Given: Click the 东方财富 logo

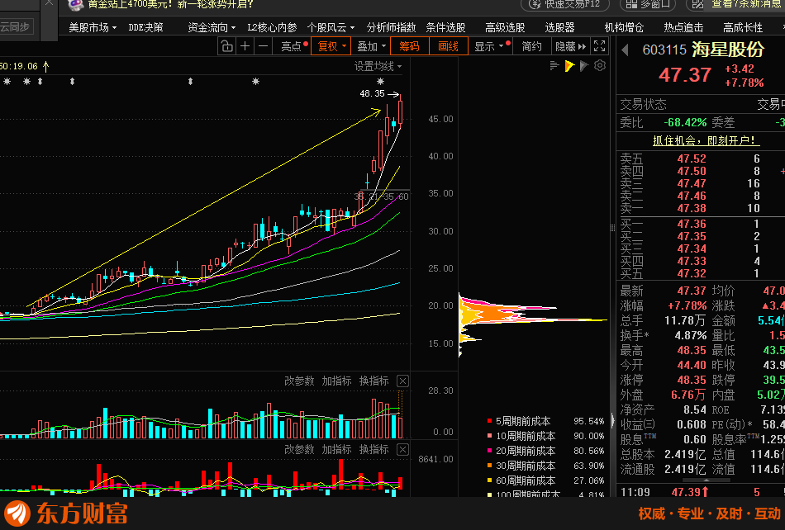Looking at the screenshot, I should (66, 513).
